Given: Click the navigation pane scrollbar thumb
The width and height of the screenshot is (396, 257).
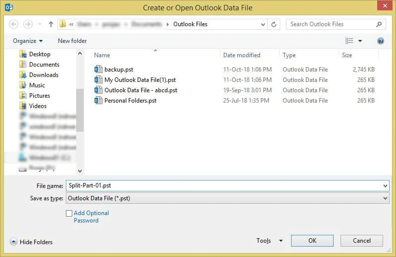Looking at the screenshot, I should click(x=80, y=110).
